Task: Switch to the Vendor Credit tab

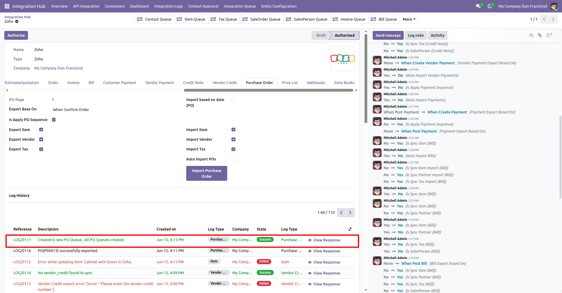Action: tap(224, 83)
